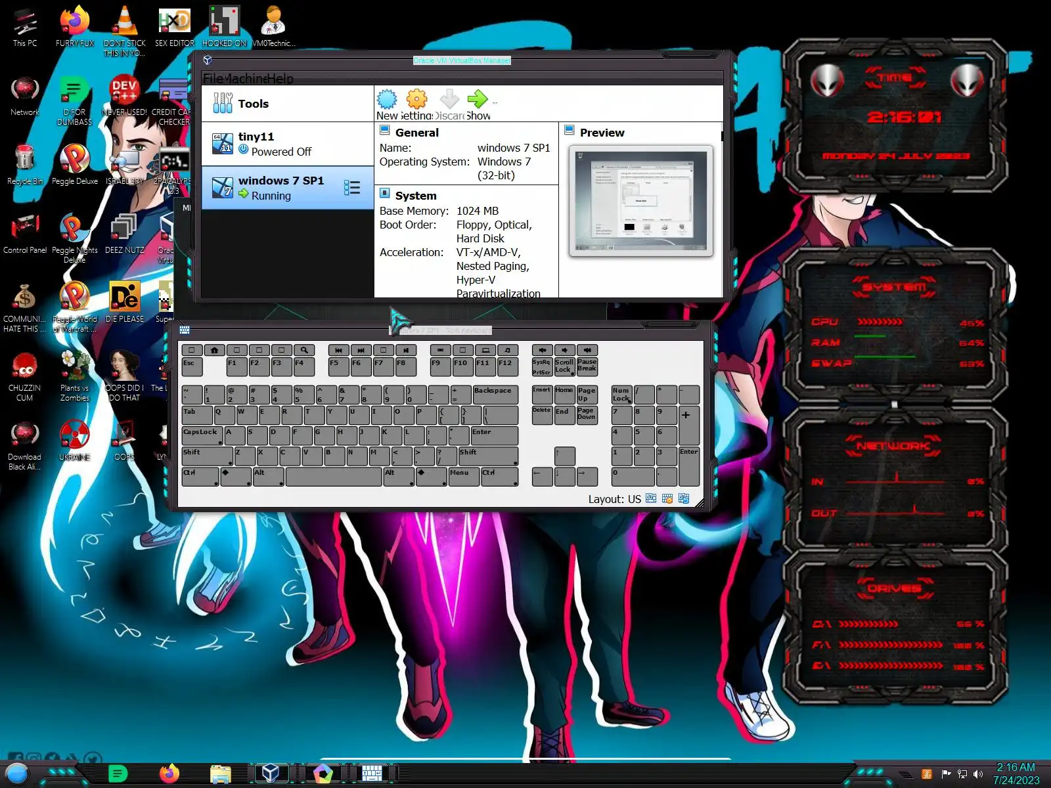Image resolution: width=1051 pixels, height=788 pixels.
Task: Toggle Num Lock on the soft keyboard
Action: coord(621,395)
